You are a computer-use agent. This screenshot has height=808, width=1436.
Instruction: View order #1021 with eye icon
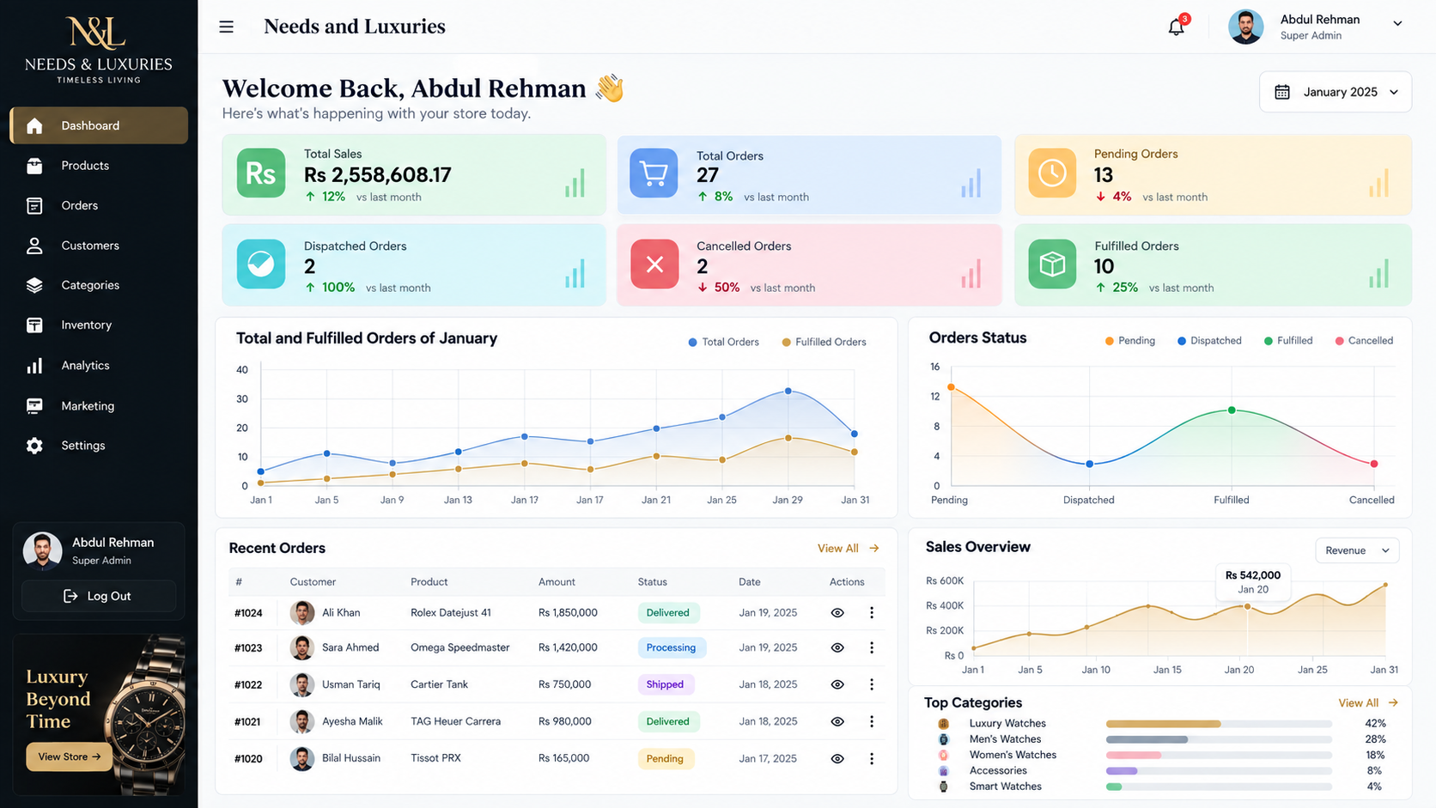coord(837,721)
